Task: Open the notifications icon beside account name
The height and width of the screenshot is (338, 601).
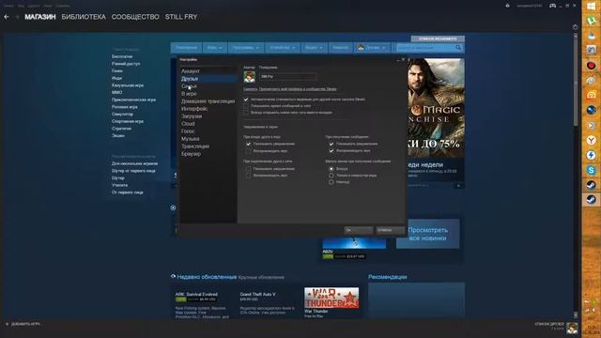Action: click(507, 6)
